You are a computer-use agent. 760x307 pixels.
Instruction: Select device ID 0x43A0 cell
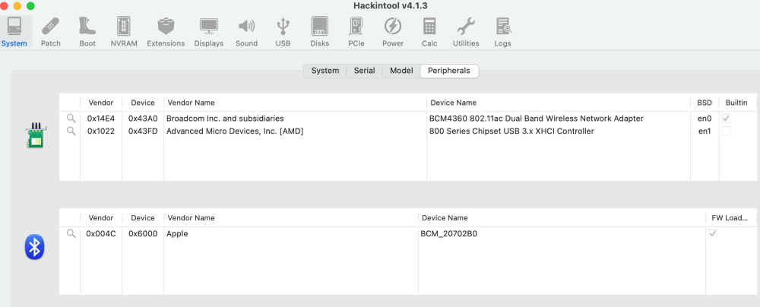pos(143,118)
